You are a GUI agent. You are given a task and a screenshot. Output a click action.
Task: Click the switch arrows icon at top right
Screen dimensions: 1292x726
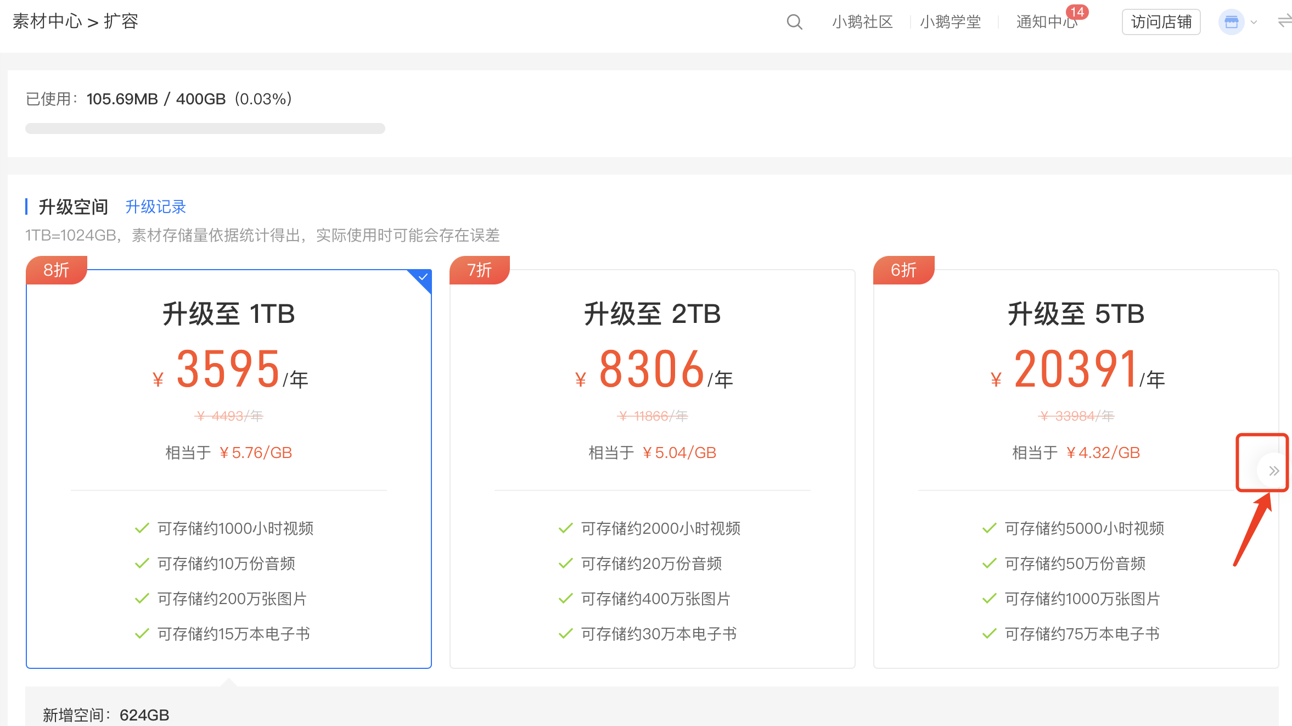[x=1284, y=21]
